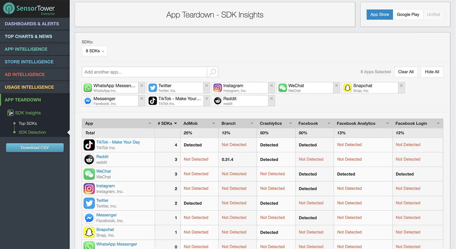Click the Snapchat chip icon
Screen dimensions: 456x249
point(348,88)
